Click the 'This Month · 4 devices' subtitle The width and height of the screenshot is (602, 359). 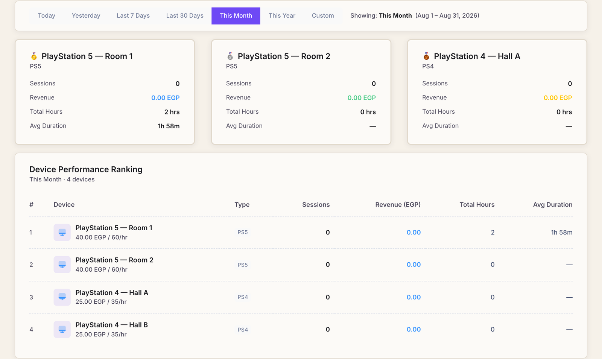[x=62, y=179]
